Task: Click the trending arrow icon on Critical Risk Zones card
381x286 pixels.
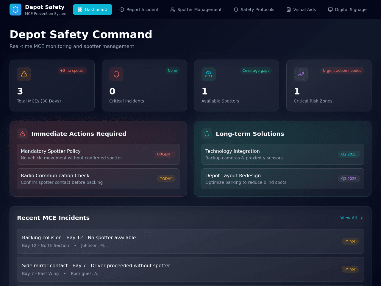Action: coord(301,74)
